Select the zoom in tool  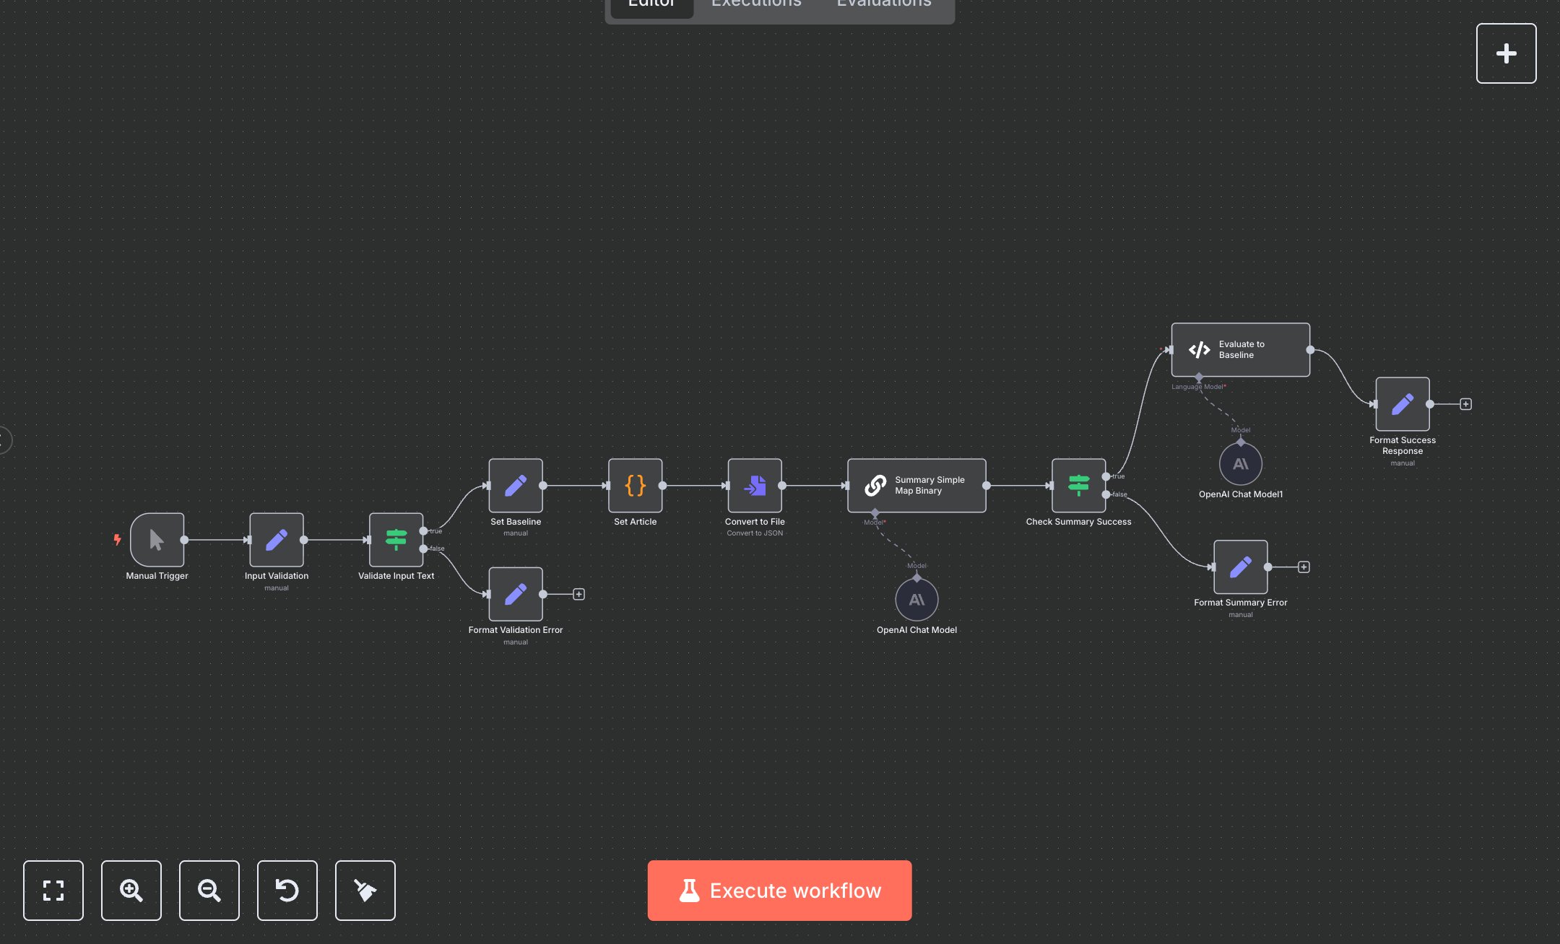click(x=131, y=891)
